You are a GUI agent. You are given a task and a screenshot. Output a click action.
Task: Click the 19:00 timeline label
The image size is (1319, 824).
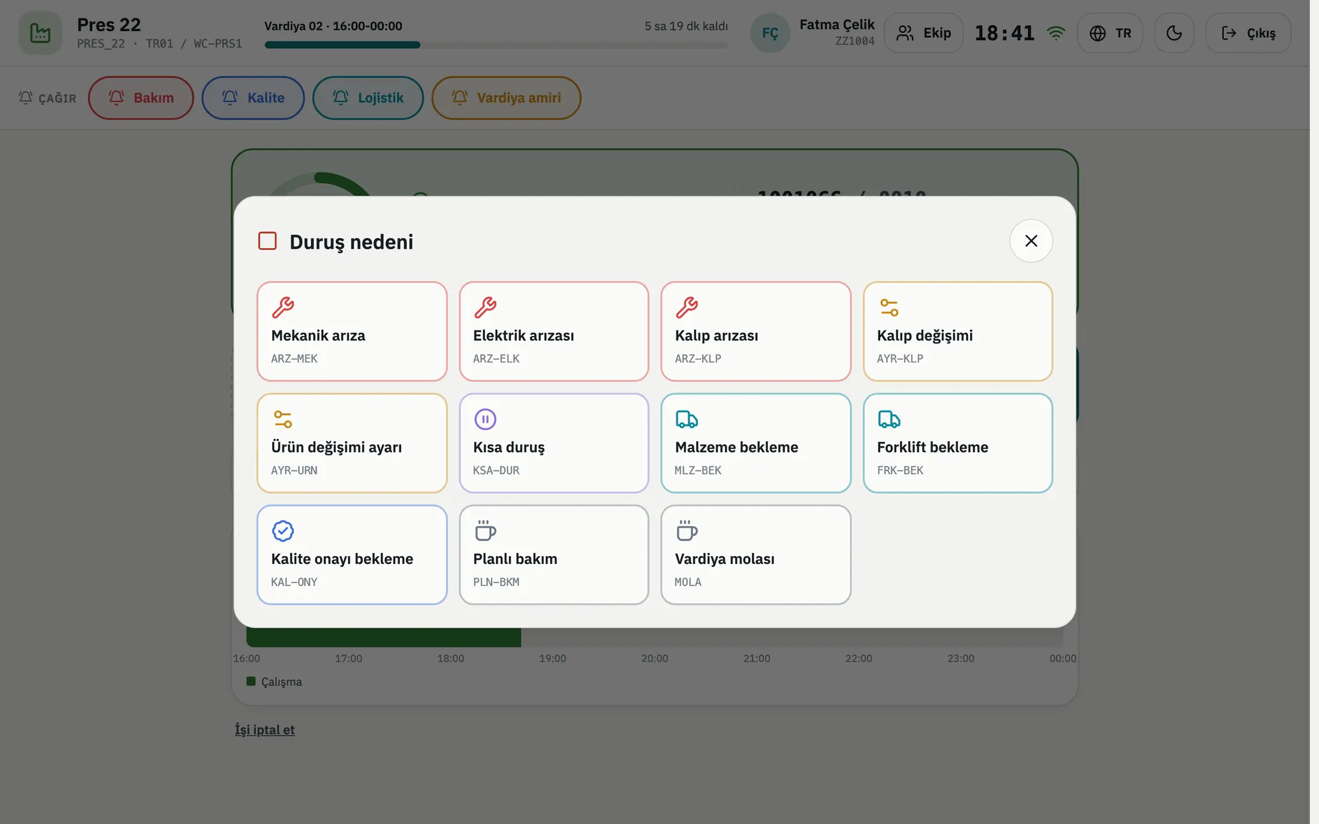point(552,658)
